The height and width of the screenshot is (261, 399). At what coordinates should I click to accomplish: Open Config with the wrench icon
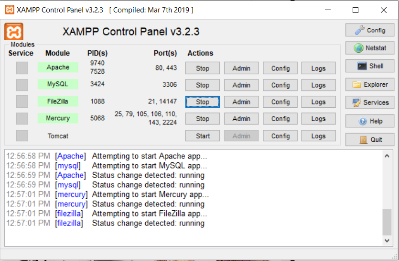(370, 30)
